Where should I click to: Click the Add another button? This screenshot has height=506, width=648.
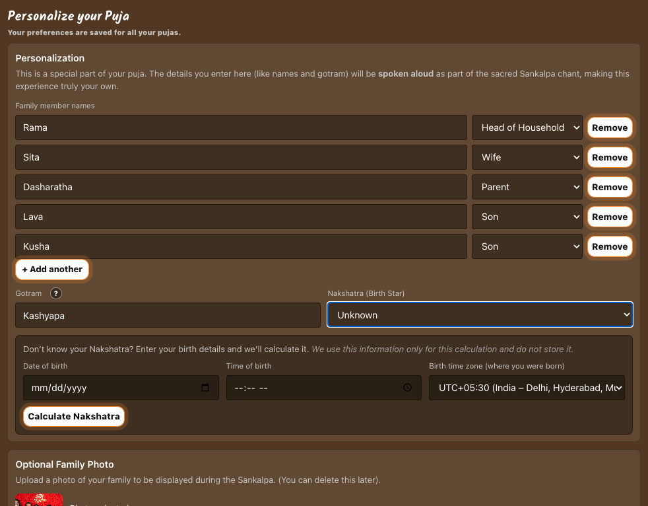click(x=52, y=270)
